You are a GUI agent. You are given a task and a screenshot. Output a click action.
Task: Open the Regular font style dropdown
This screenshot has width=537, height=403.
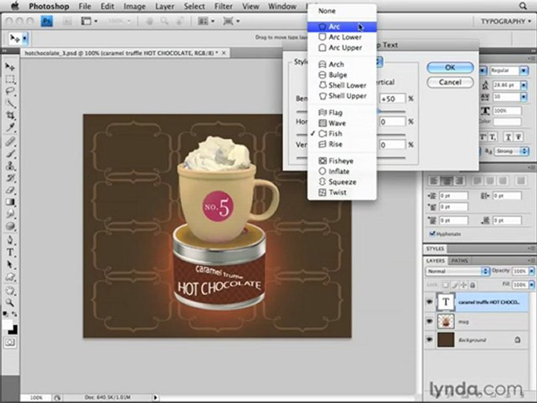pyautogui.click(x=524, y=71)
